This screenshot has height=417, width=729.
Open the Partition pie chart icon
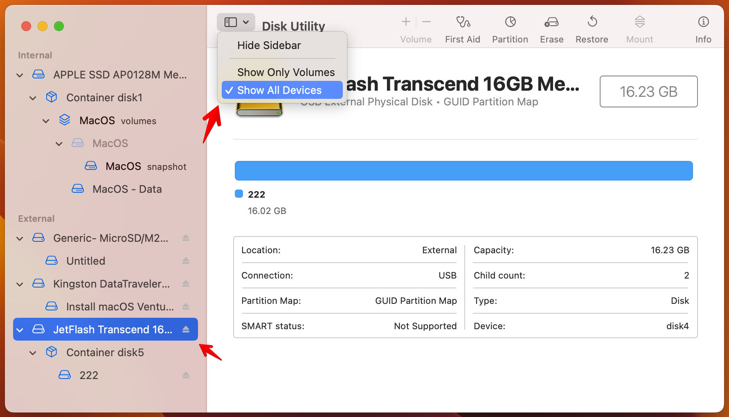point(510,22)
